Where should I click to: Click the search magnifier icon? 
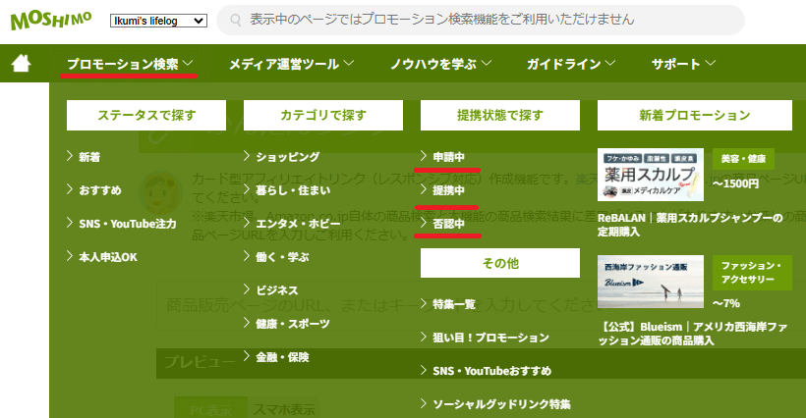coord(236,20)
